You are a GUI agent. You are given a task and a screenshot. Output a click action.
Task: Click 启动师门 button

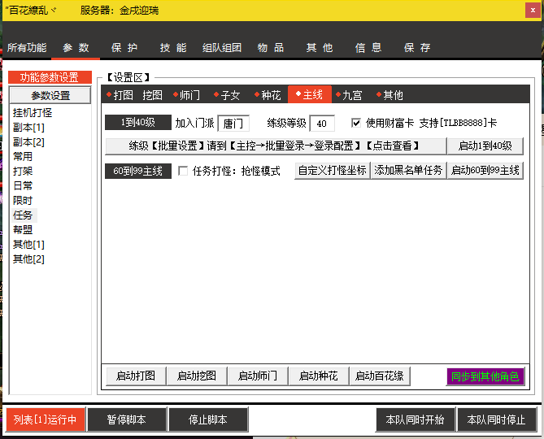pos(258,376)
